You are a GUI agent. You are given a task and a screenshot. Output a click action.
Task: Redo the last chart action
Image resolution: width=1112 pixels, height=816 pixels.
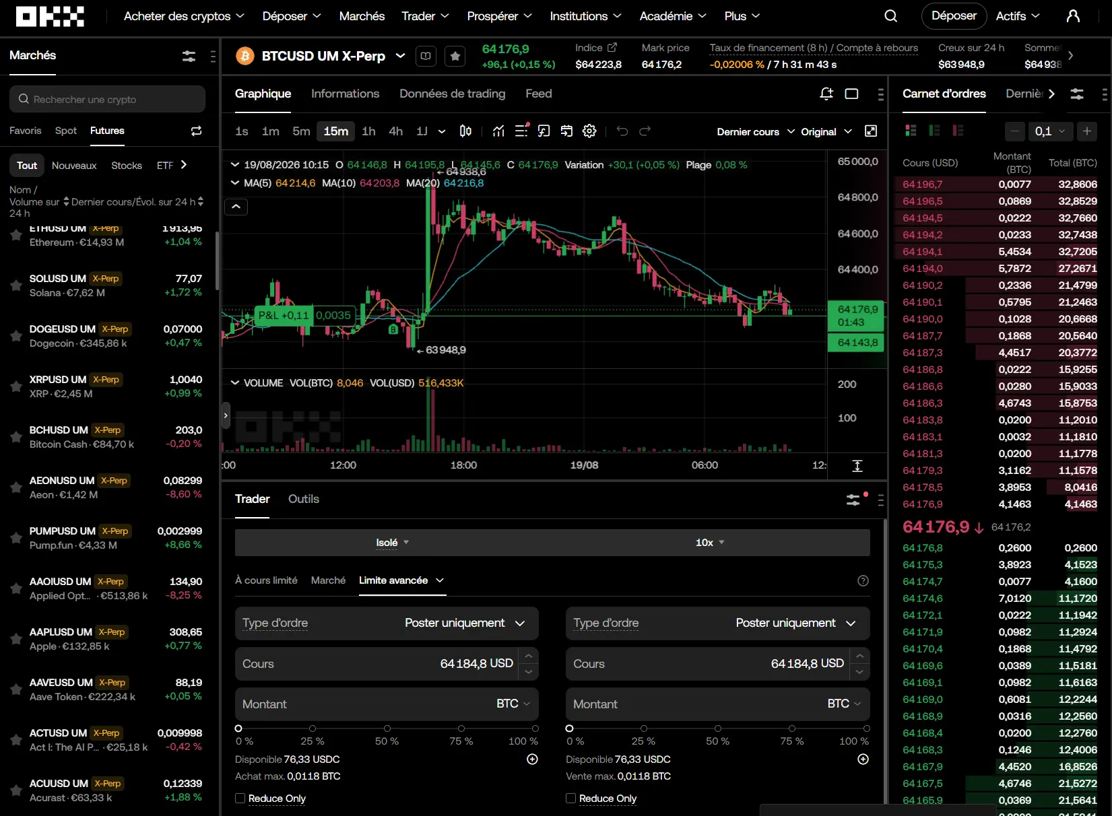click(x=645, y=131)
